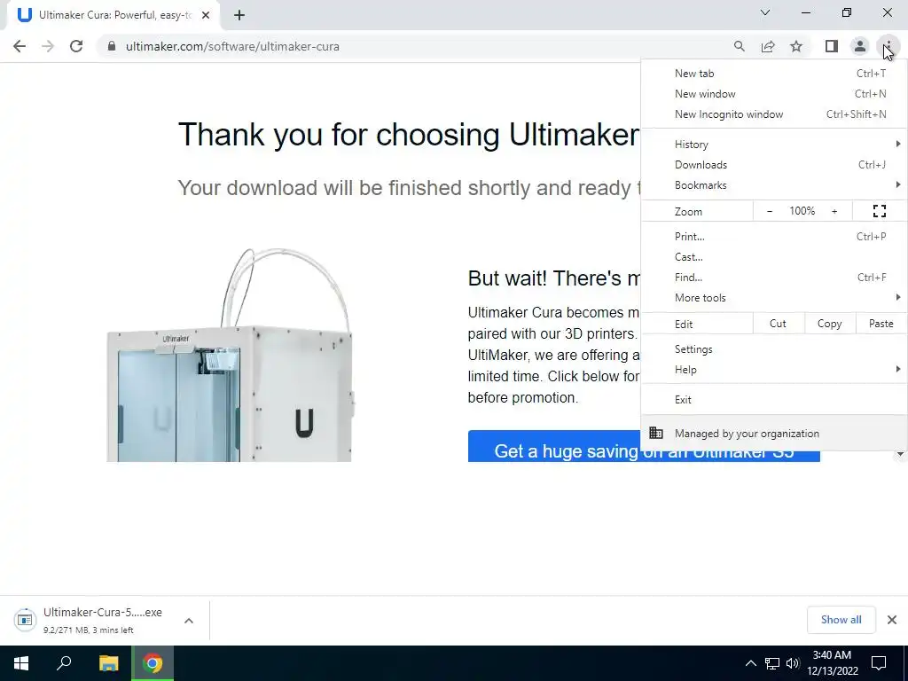Choose Print... from the menu
908x681 pixels.
pyautogui.click(x=773, y=236)
